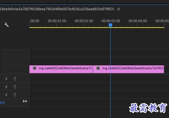Open fx badge on the first clip
169x118 pixels.
tap(35, 68)
